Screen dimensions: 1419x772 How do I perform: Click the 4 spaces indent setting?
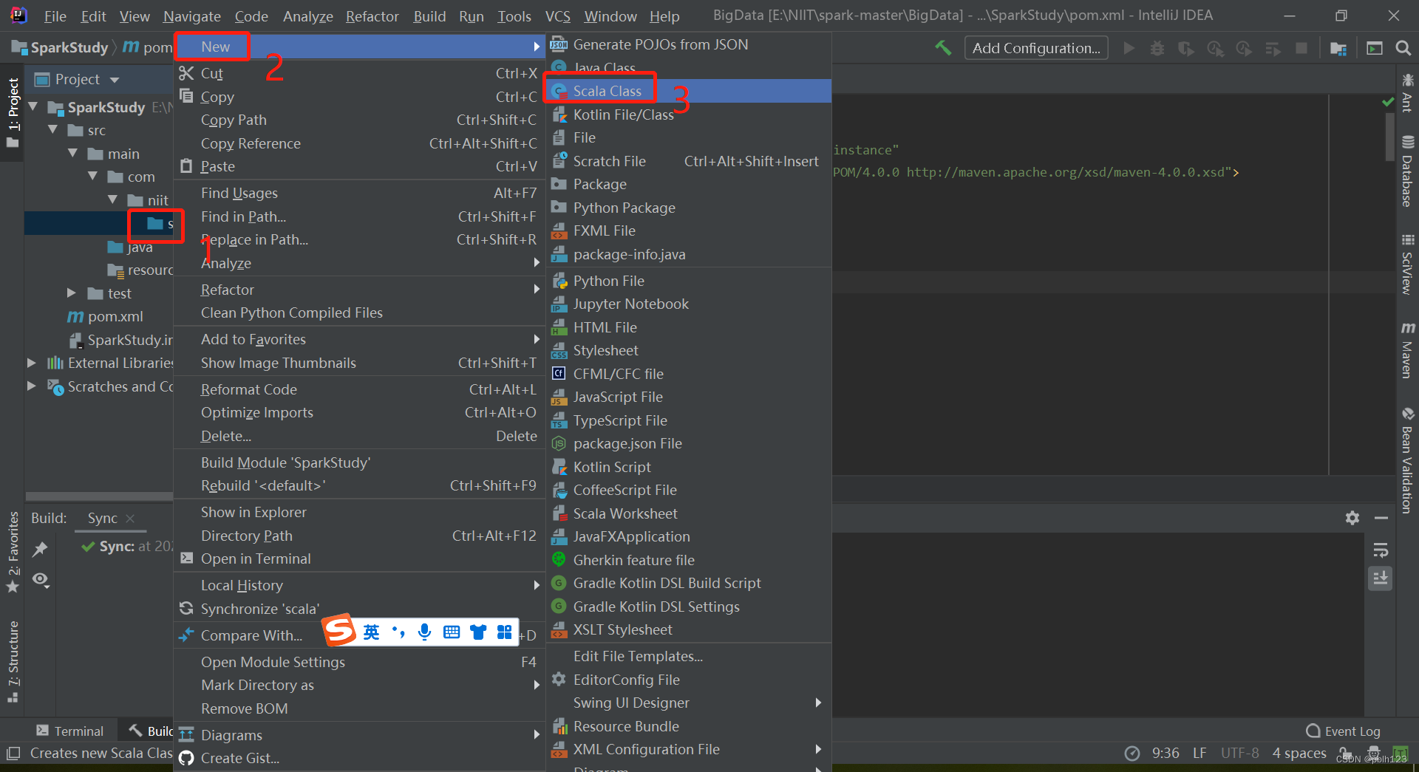pyautogui.click(x=1299, y=753)
